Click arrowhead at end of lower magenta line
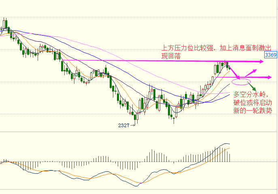 [270, 77]
